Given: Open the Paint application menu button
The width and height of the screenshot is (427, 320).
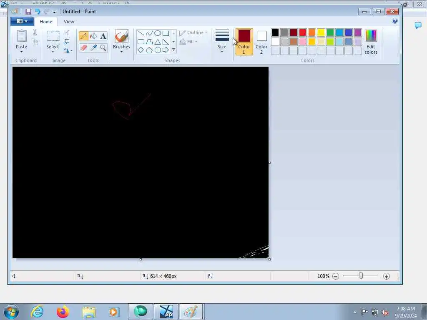Looking at the screenshot, I should pyautogui.click(x=22, y=21).
